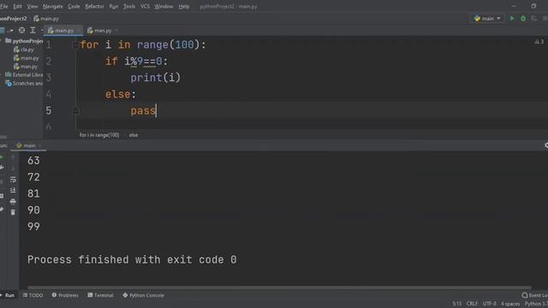This screenshot has height=308, width=548.
Task: Open the Navigate menu
Action: click(x=53, y=6)
